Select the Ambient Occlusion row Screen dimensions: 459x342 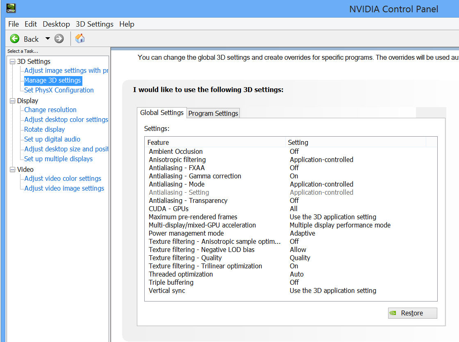(291, 151)
